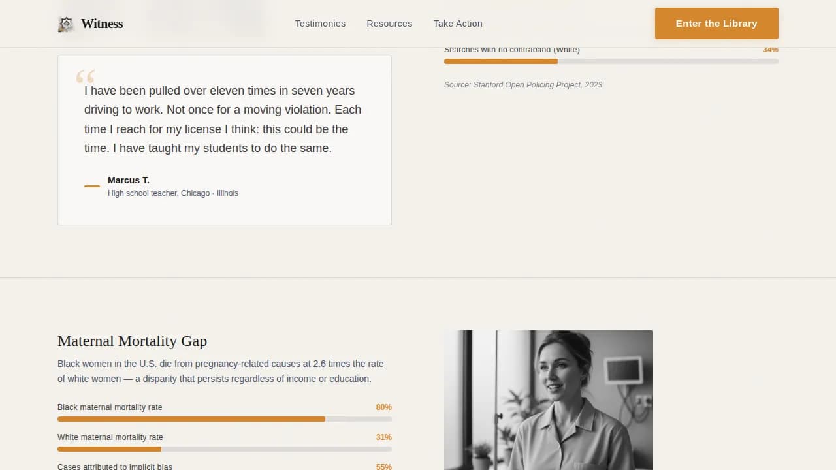
Task: Select the Illinois label in the testimonial
Action: [227, 193]
